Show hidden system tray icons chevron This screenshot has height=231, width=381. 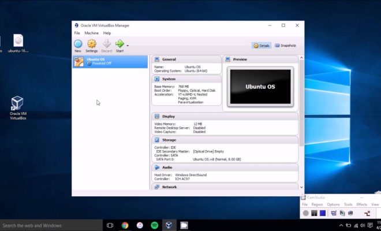(341, 226)
